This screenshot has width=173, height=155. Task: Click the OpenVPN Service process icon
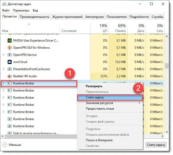click(x=10, y=55)
